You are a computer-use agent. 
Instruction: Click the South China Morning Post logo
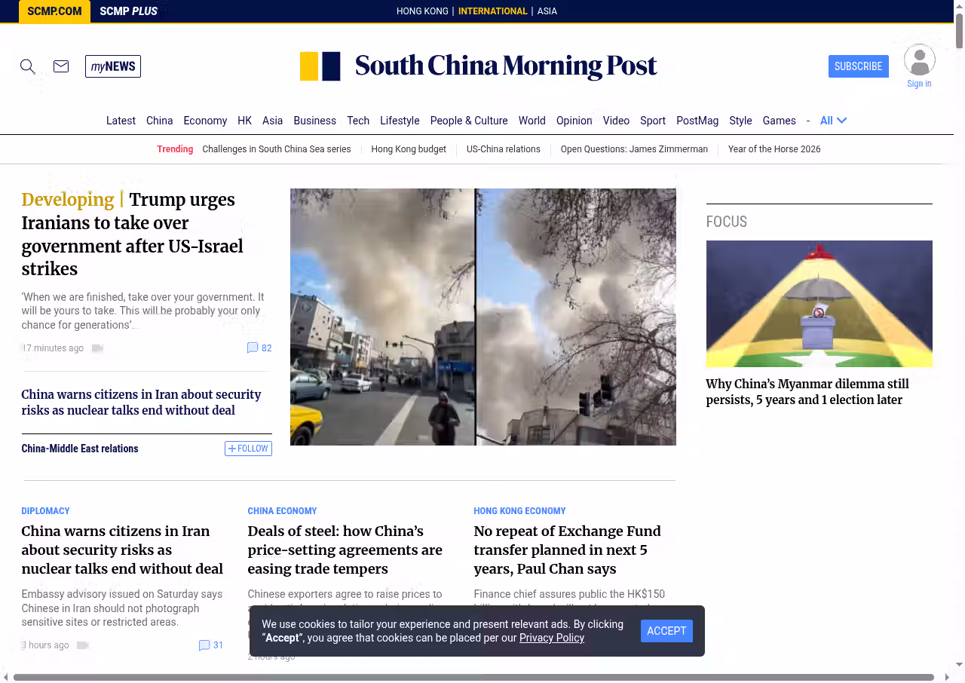pyautogui.click(x=479, y=66)
